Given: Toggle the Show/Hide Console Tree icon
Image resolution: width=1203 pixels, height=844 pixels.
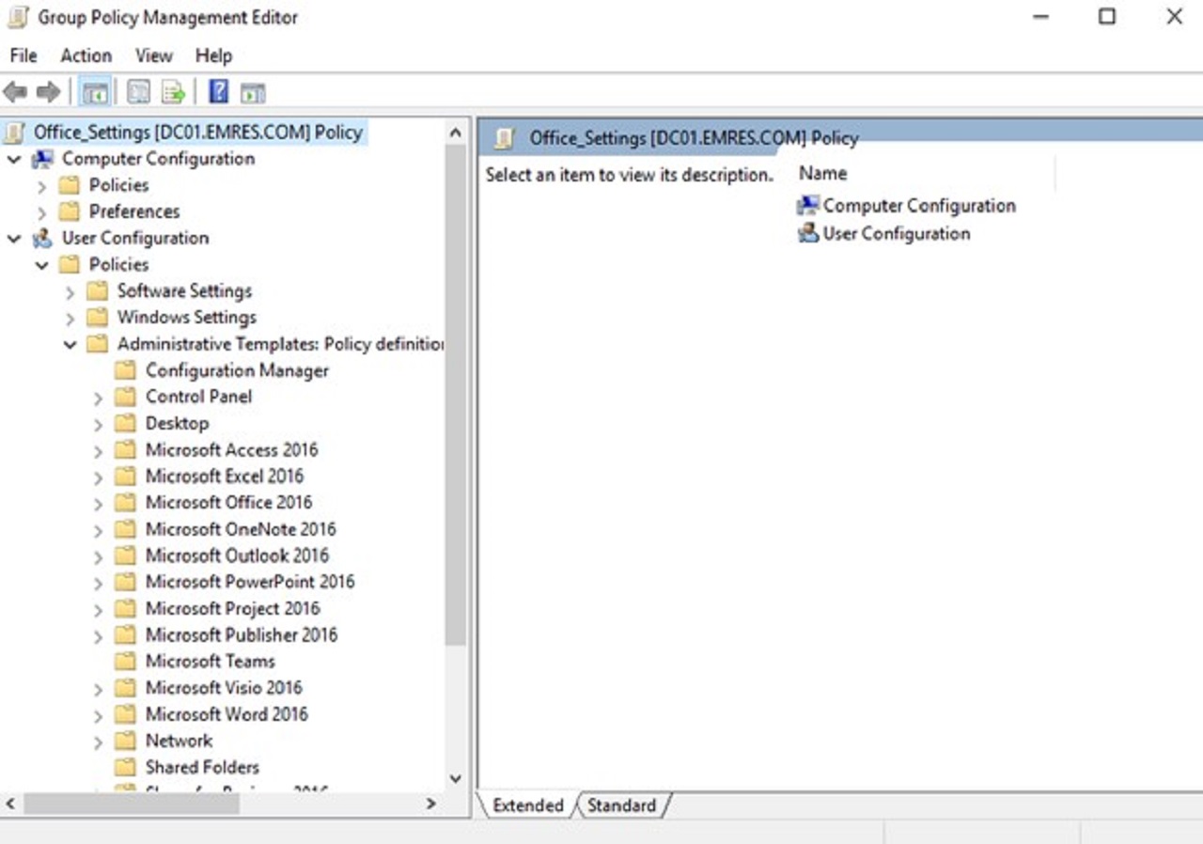Looking at the screenshot, I should (x=95, y=92).
